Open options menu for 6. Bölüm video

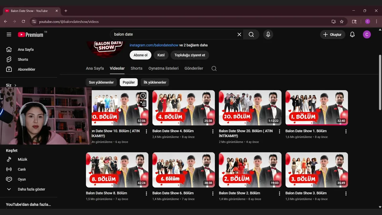point(213,193)
